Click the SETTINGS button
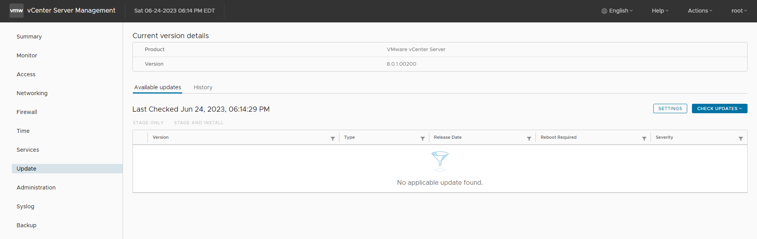 pos(670,108)
